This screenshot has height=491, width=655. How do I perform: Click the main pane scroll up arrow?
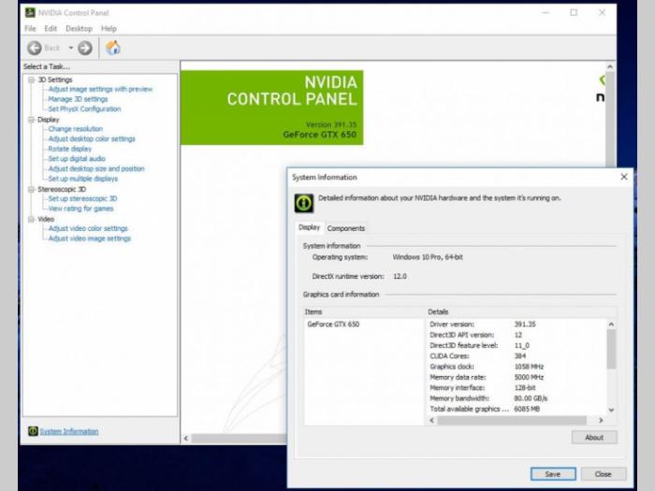[x=610, y=66]
